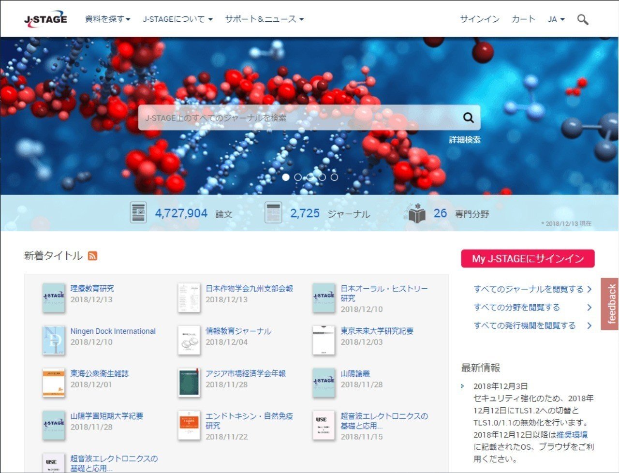Viewport: 619px width, 473px height.
Task: Open the アジア市場経済学会年報 title link
Action: tap(246, 374)
